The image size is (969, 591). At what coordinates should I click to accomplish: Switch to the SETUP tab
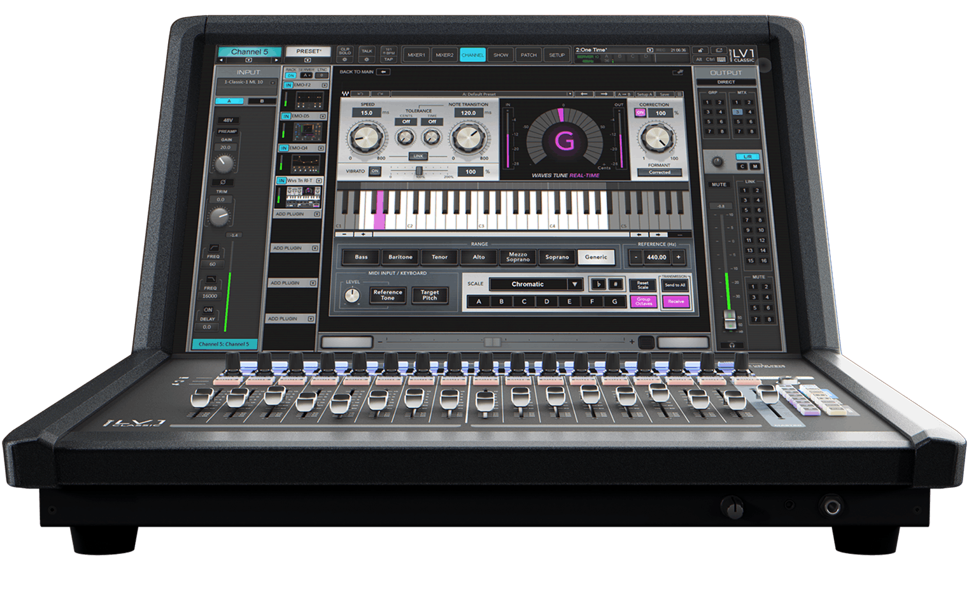[557, 55]
